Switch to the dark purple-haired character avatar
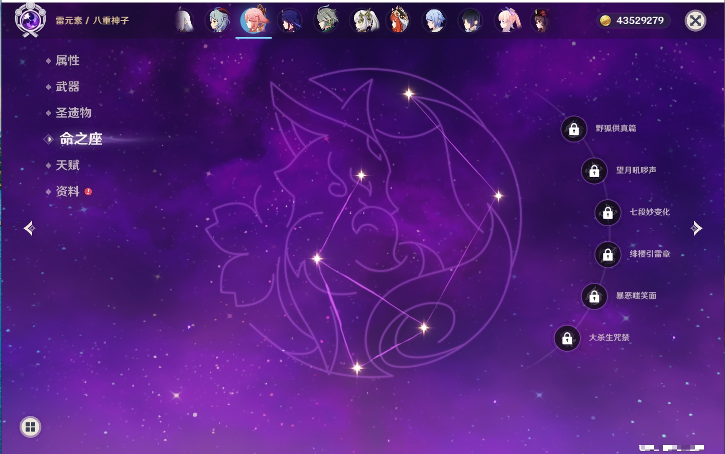725x454 pixels. 290,21
